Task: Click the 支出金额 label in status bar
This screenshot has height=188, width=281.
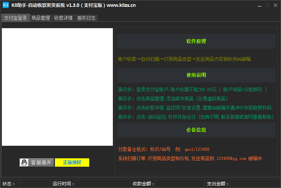Action: 218,184
